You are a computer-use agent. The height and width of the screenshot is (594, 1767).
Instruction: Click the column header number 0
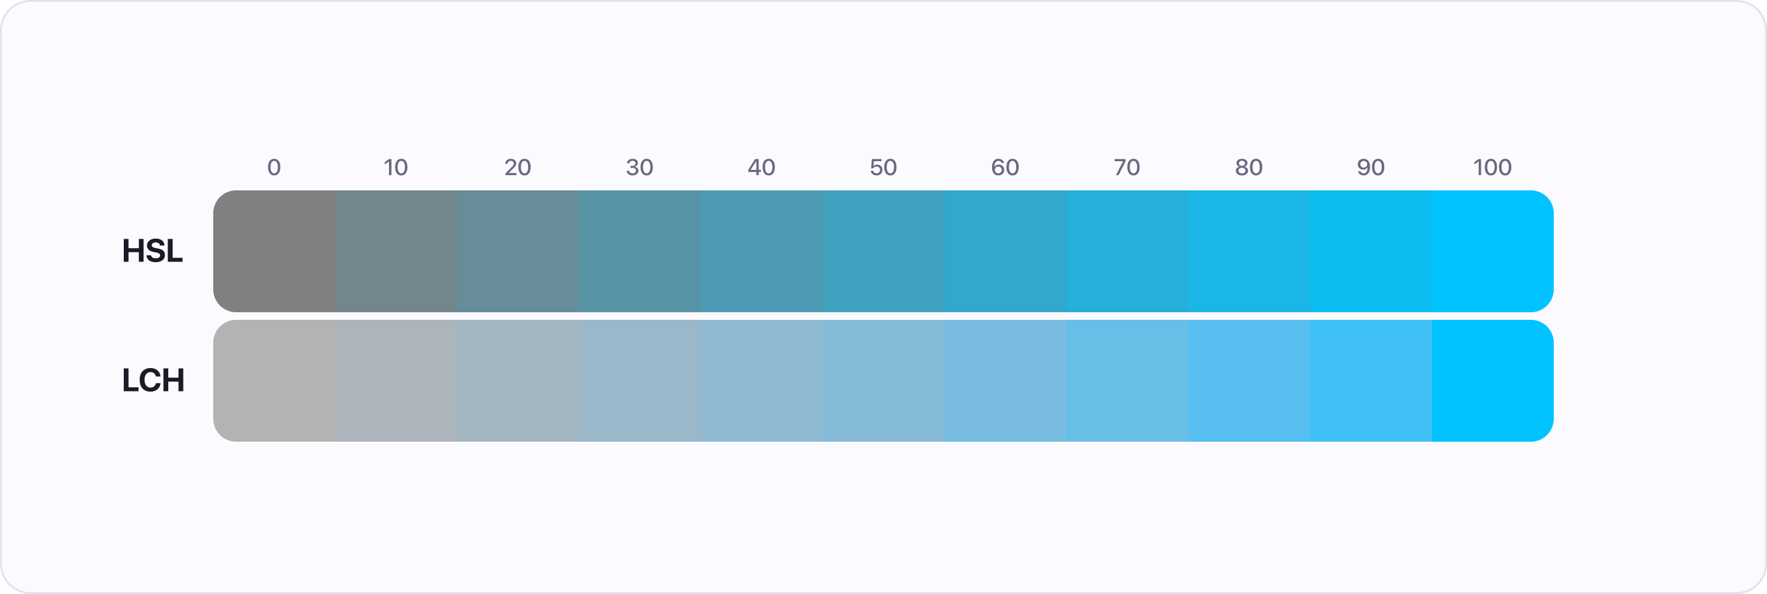click(x=274, y=168)
